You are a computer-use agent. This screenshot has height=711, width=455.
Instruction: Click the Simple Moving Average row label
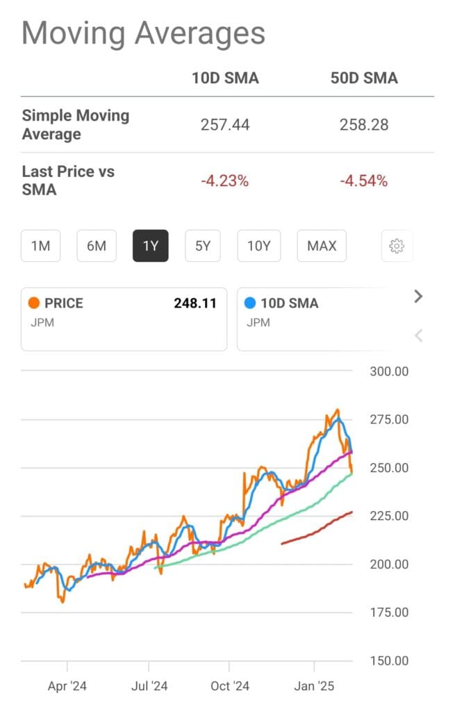tap(75, 124)
